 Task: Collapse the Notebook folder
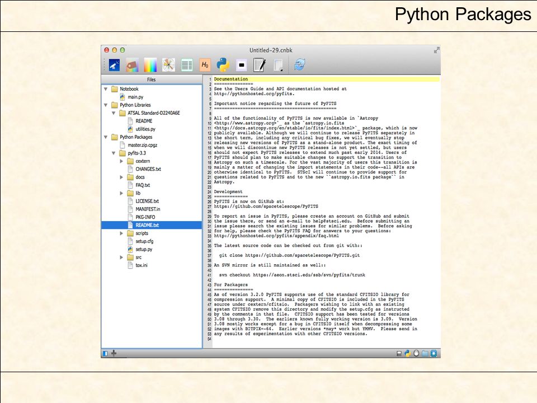coord(106,89)
